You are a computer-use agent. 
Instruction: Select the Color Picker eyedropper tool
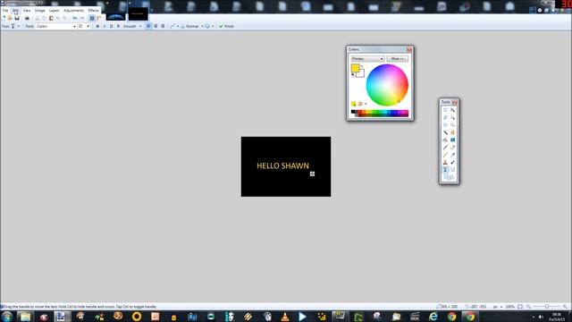click(x=453, y=155)
